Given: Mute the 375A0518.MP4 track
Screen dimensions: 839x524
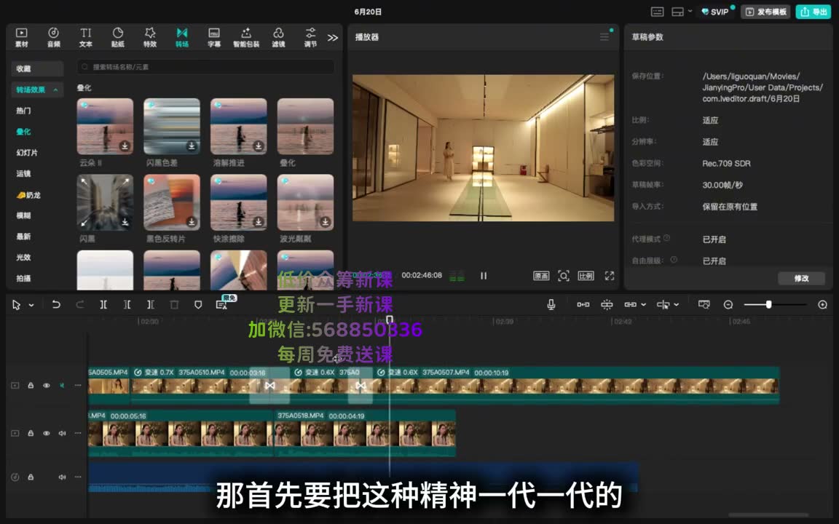Looking at the screenshot, I should (x=62, y=433).
